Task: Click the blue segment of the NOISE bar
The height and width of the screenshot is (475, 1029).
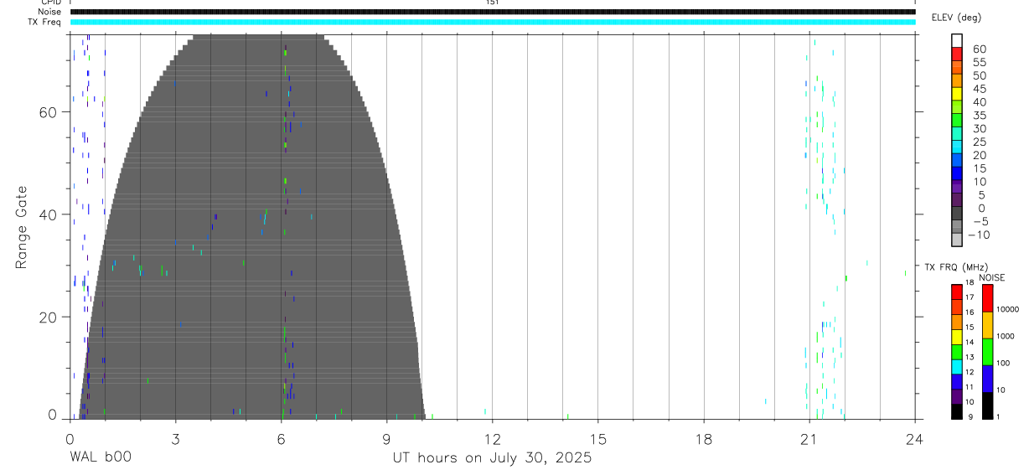Action: [x=987, y=379]
